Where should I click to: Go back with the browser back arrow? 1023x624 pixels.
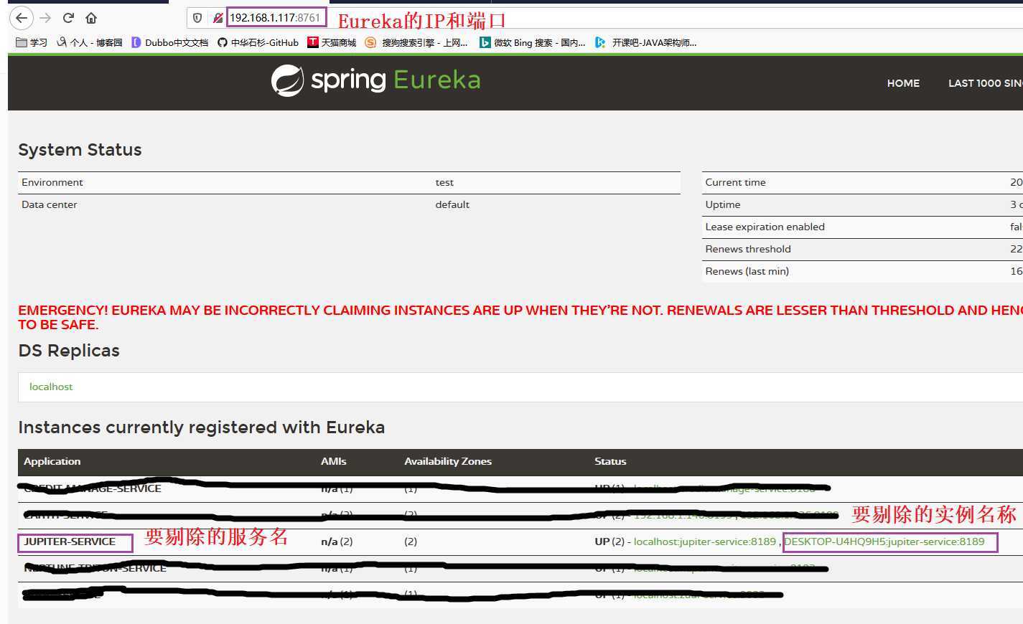pos(22,18)
